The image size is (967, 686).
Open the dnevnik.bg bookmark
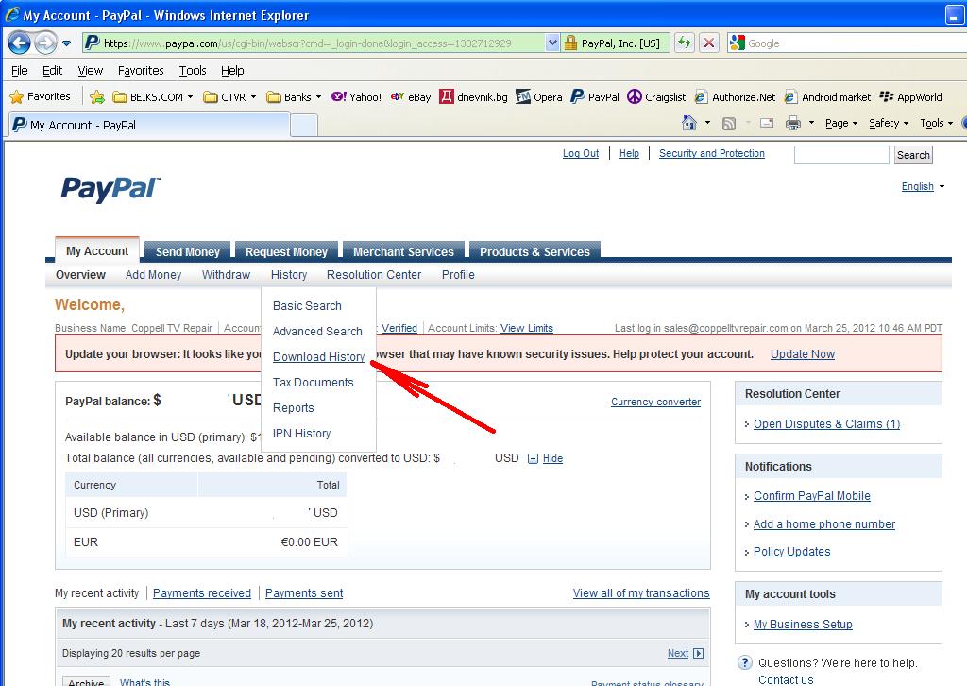(x=474, y=97)
